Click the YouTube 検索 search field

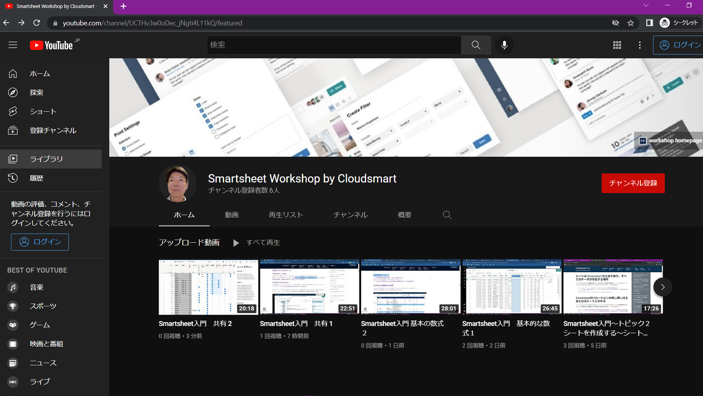(x=334, y=45)
